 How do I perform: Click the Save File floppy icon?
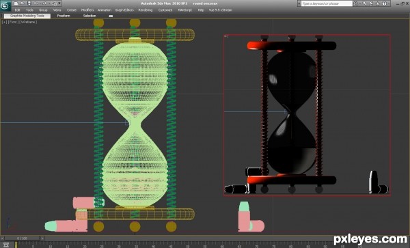[x=29, y=3]
